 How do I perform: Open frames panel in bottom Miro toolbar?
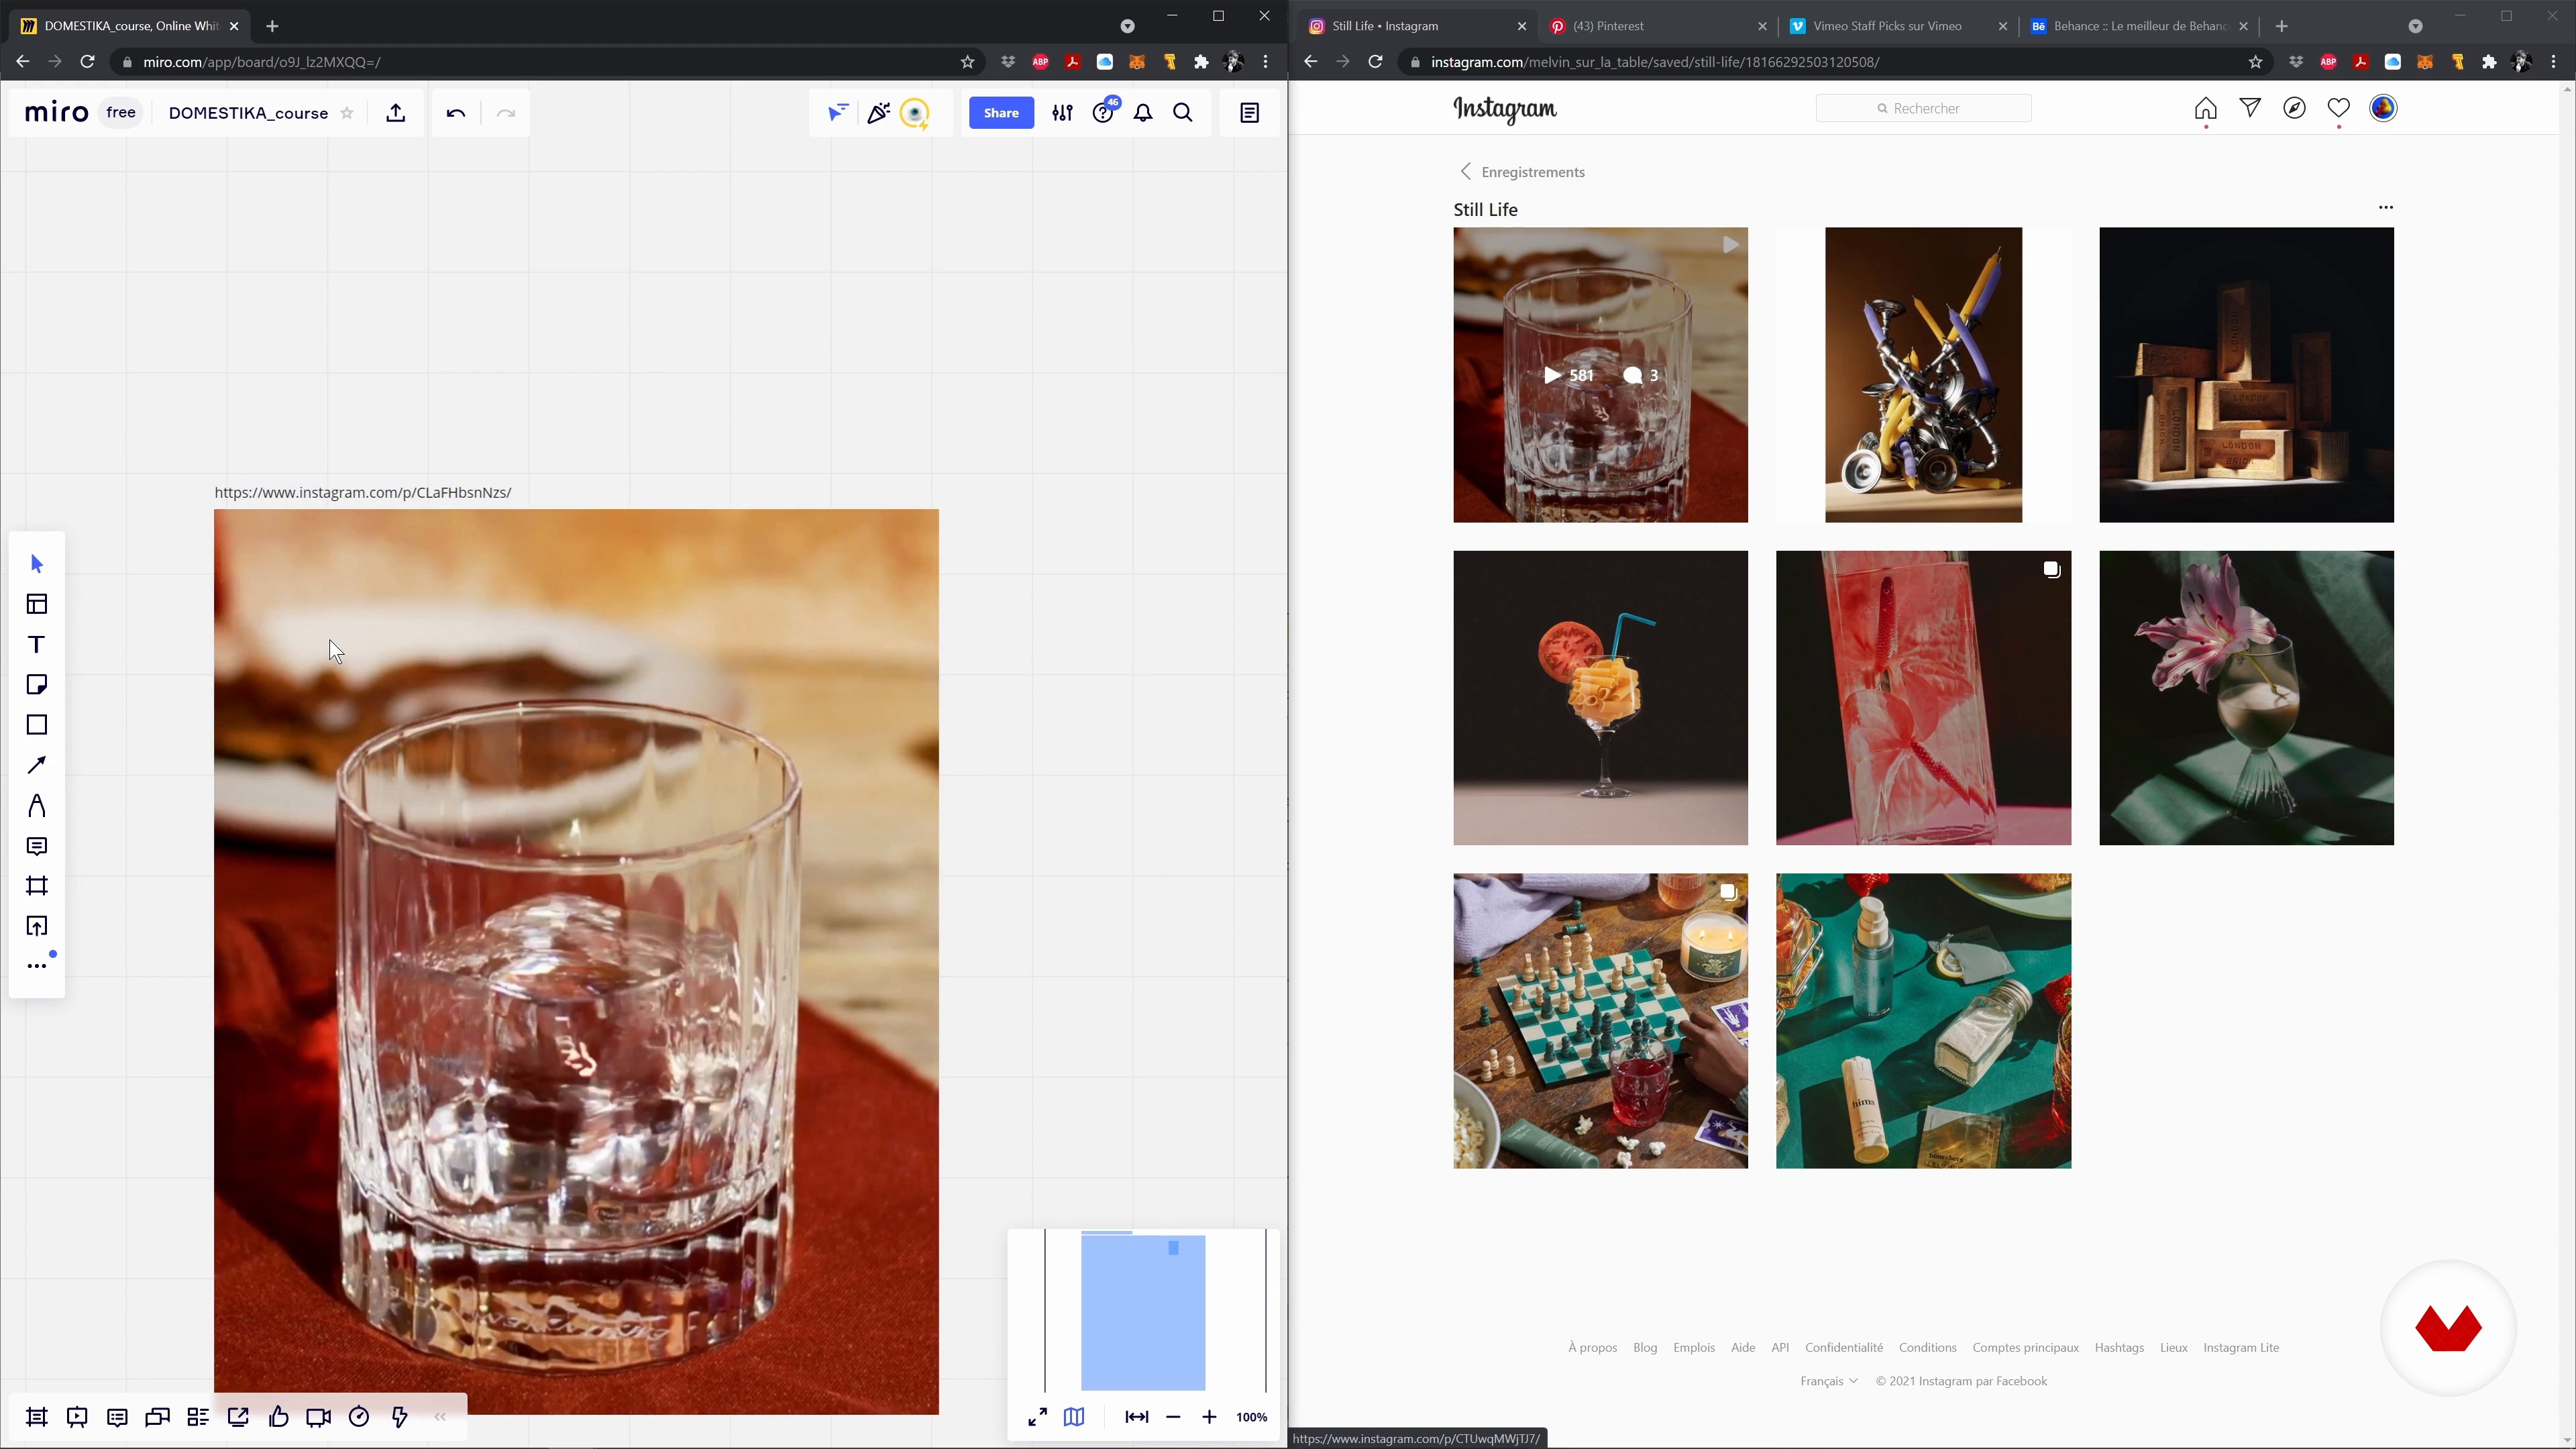pos(37,1417)
